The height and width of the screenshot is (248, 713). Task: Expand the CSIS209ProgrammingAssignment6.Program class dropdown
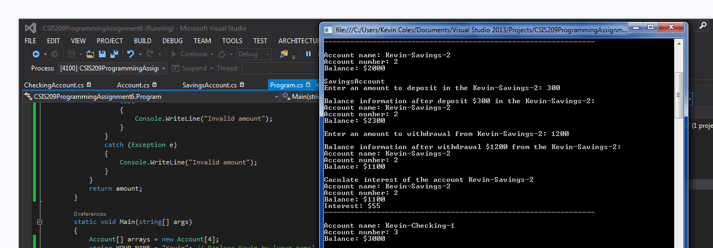[276, 97]
